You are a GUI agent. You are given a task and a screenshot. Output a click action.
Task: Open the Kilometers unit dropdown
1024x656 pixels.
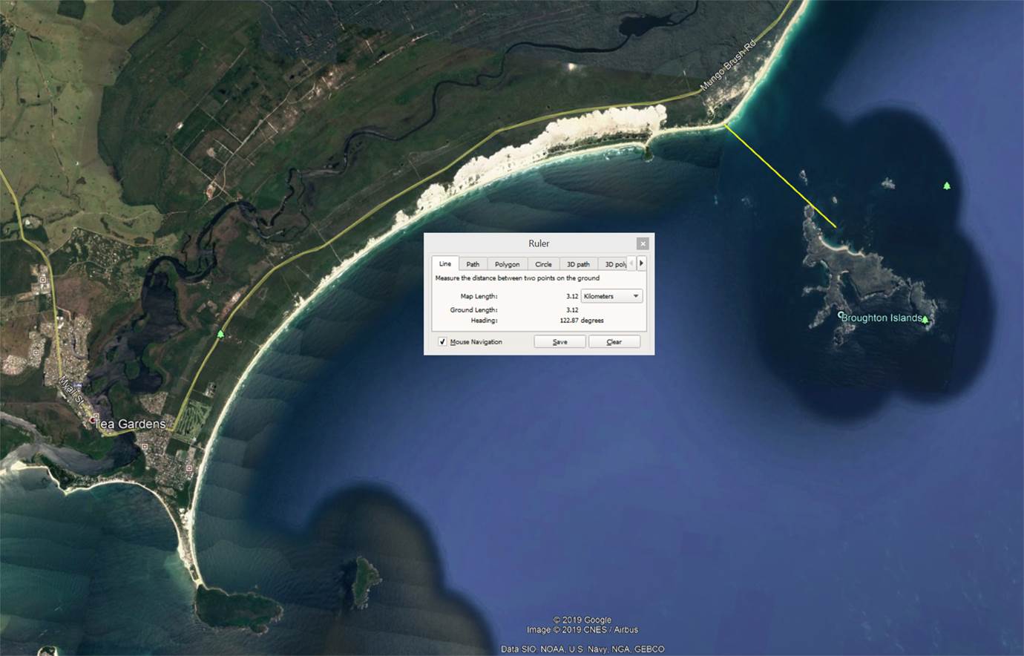tap(611, 296)
